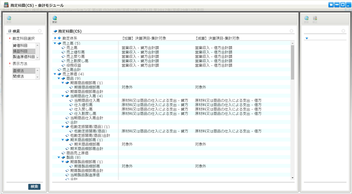Click the circular icon in the 検索 header
Viewport: 352px width, 194px height.
pyautogui.click(x=40, y=31)
